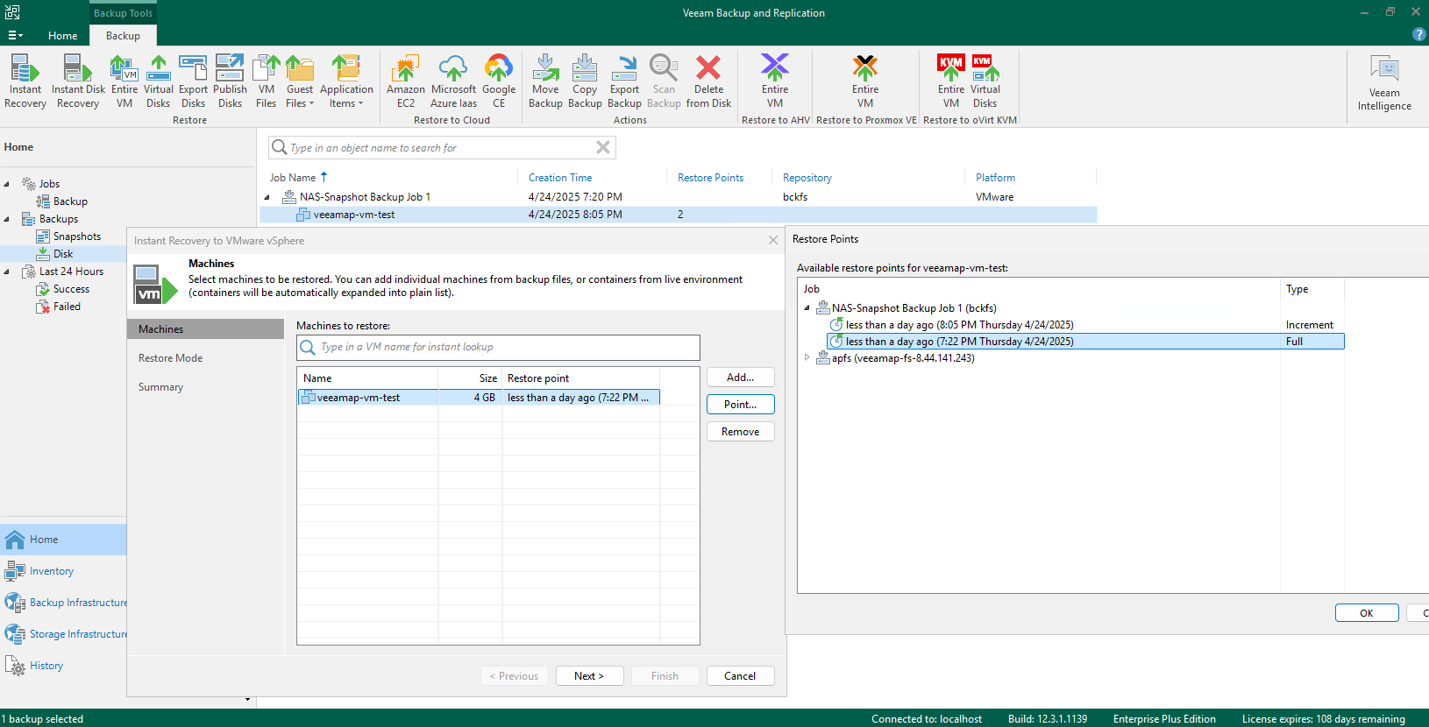Viewport: 1429px width, 727px height.
Task: Cancel the Instant Recovery wizard
Action: [x=740, y=676]
